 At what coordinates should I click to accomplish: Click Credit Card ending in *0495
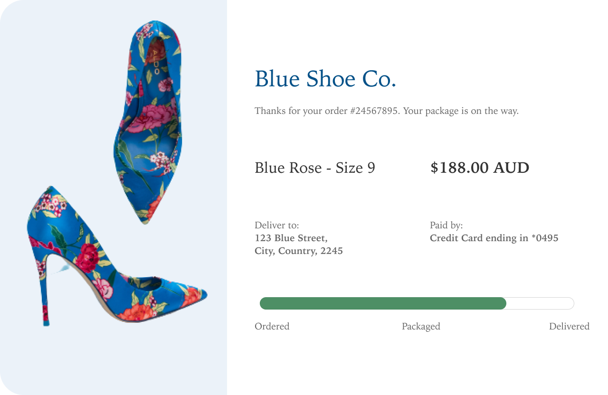[494, 238]
